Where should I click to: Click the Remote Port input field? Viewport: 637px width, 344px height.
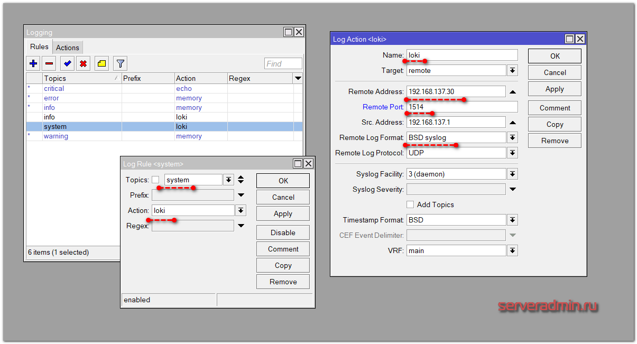click(x=462, y=107)
